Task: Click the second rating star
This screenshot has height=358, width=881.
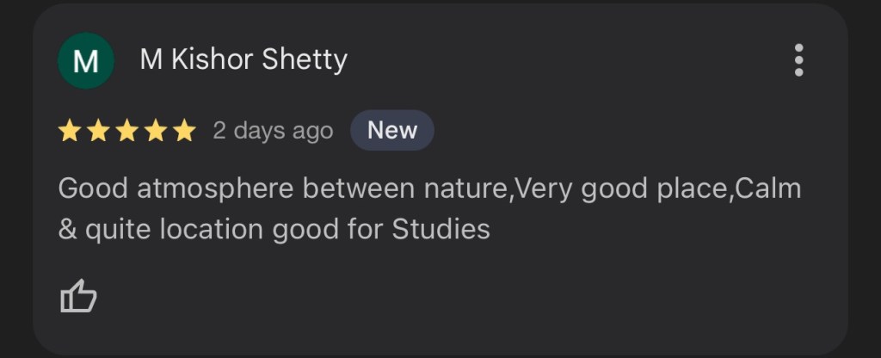Action: click(98, 131)
